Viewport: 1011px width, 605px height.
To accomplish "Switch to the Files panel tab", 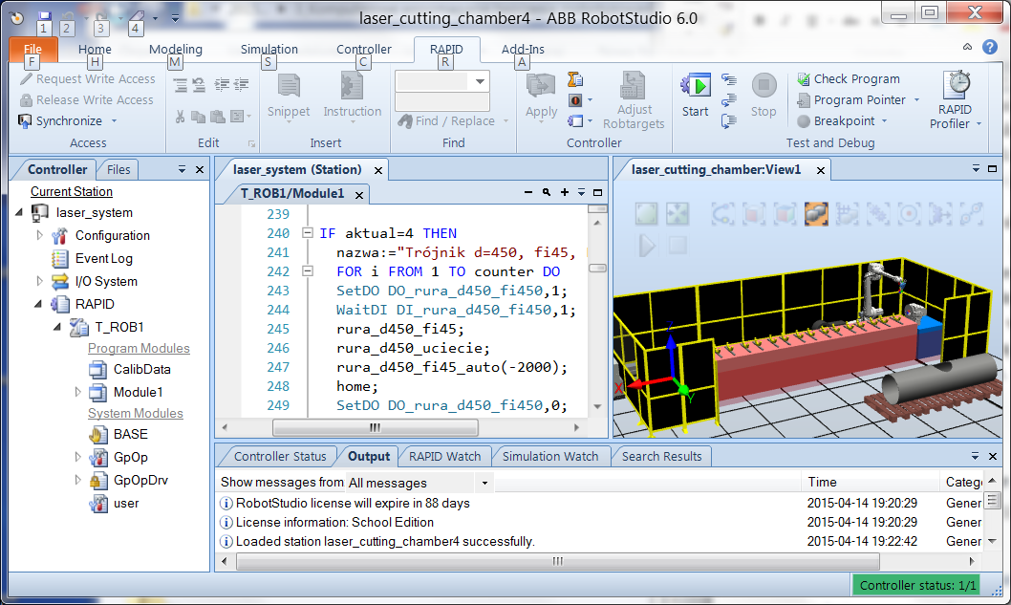I will [x=118, y=169].
